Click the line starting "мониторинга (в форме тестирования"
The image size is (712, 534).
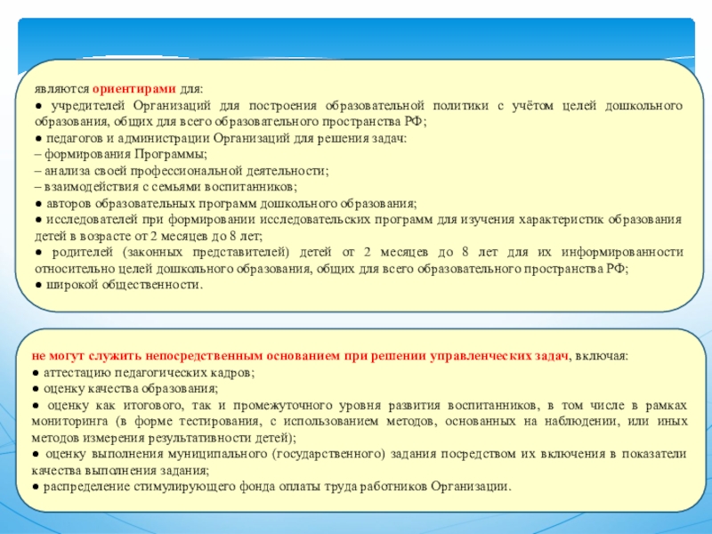click(360, 421)
